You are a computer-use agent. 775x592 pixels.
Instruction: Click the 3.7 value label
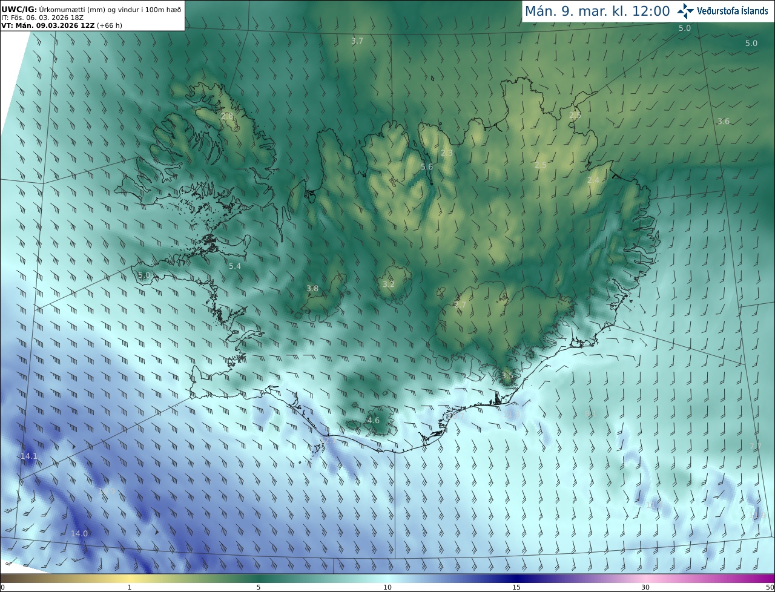point(357,41)
